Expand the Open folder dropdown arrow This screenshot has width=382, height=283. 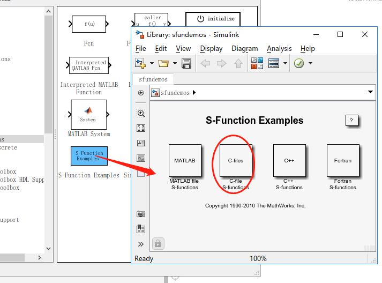175,63
